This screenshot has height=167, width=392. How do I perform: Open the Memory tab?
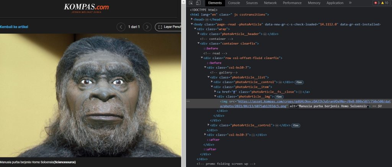(314, 3)
